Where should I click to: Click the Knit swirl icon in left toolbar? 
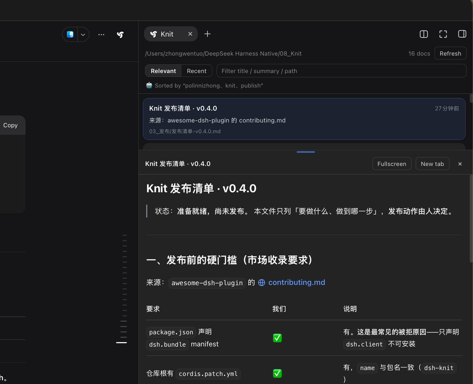tap(120, 34)
